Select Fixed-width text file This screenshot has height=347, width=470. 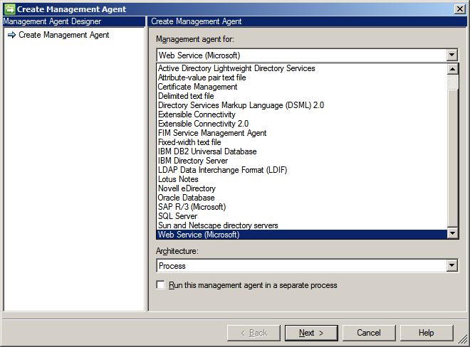coord(302,142)
